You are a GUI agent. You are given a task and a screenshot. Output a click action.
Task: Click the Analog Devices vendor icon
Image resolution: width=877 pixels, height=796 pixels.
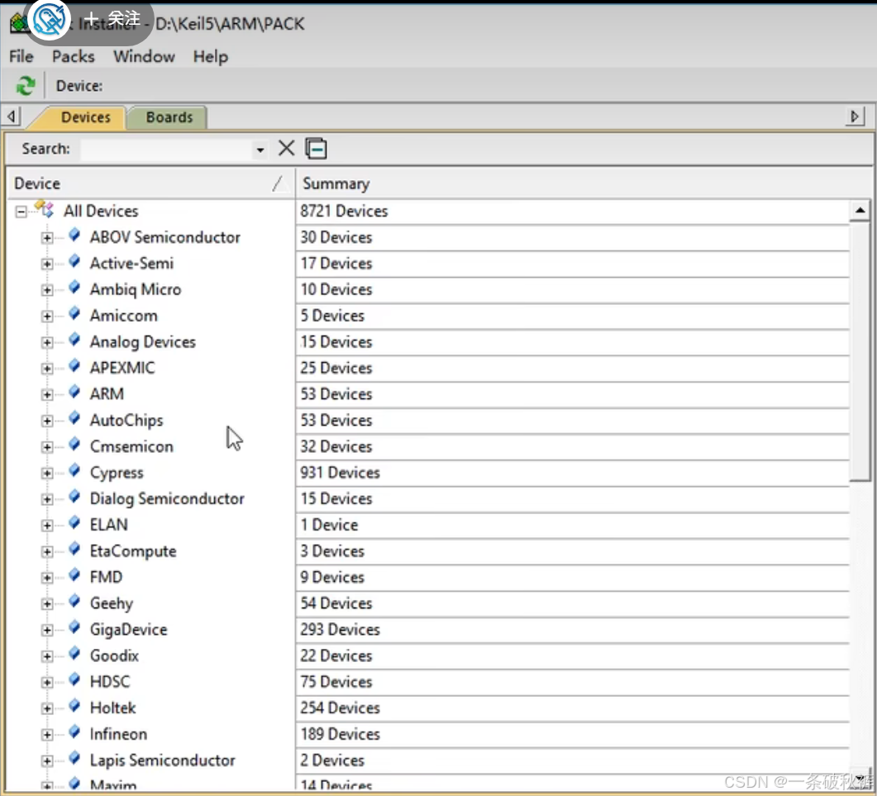pyautogui.click(x=74, y=340)
